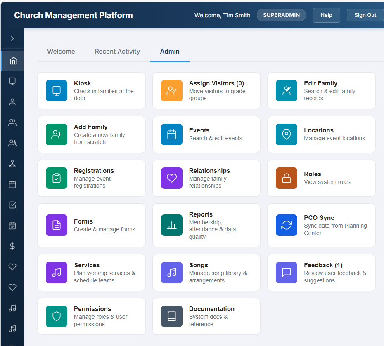
Task: Select the events calendar icon in the sidebar
Action: (12, 184)
